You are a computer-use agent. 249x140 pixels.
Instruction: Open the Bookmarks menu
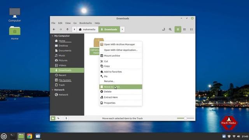click(86, 23)
